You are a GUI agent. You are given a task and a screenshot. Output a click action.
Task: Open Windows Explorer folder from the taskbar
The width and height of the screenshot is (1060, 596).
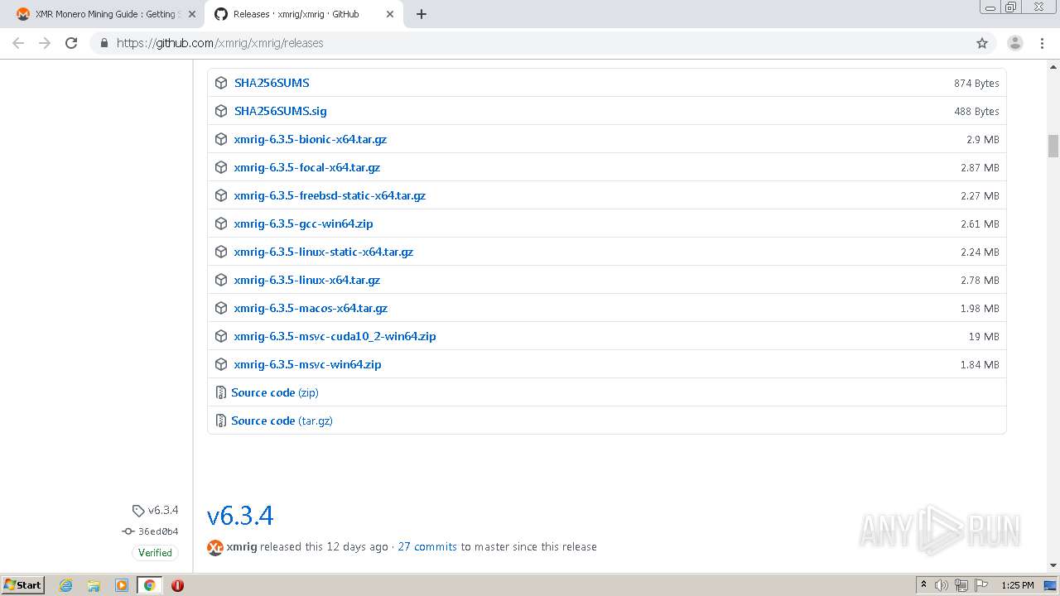click(x=94, y=585)
